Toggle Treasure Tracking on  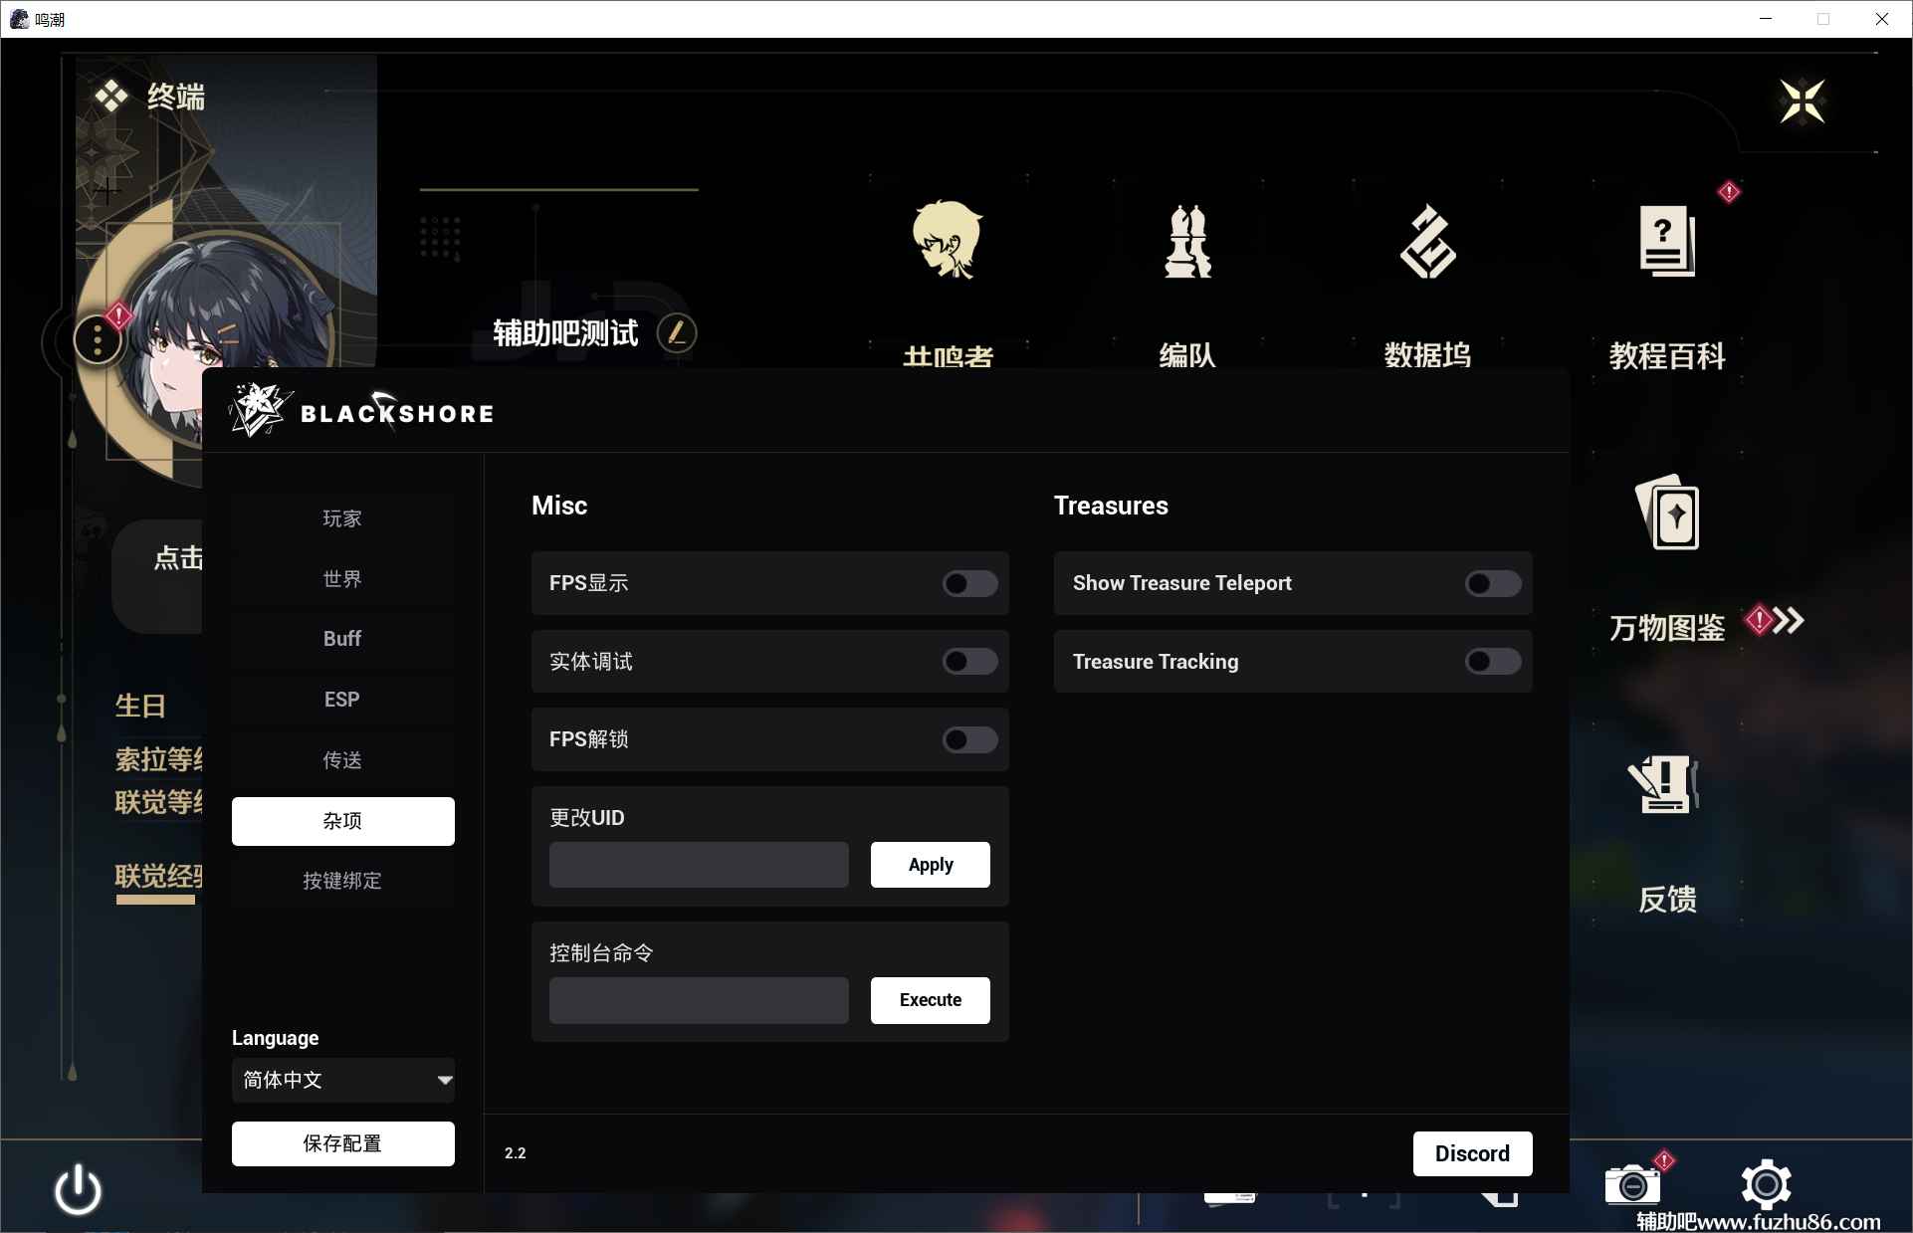point(1492,662)
